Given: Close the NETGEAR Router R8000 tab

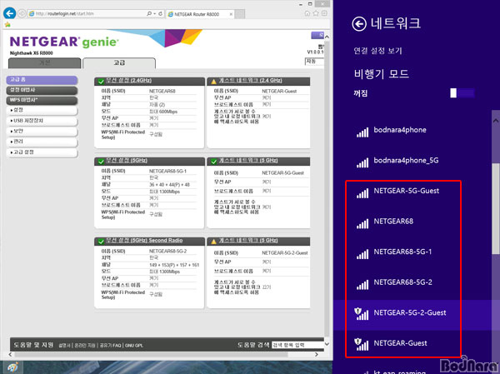Looking at the screenshot, I should click(231, 14).
